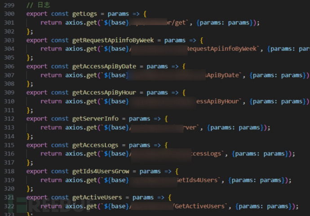Click line number 299 in the gutter
Screen dimensions: 310x216
coord(9,5)
